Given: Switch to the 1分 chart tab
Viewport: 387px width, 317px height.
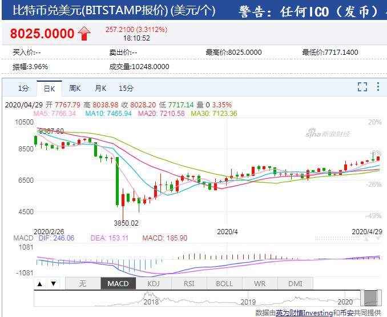Looking at the screenshot, I should click(x=23, y=88).
